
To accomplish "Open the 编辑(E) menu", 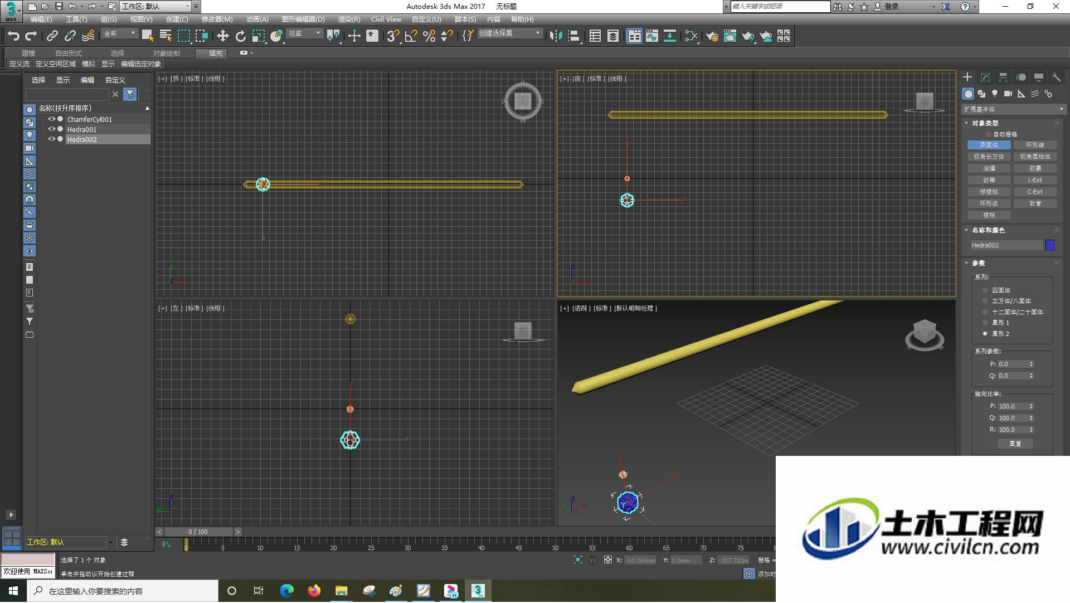I will [x=41, y=20].
